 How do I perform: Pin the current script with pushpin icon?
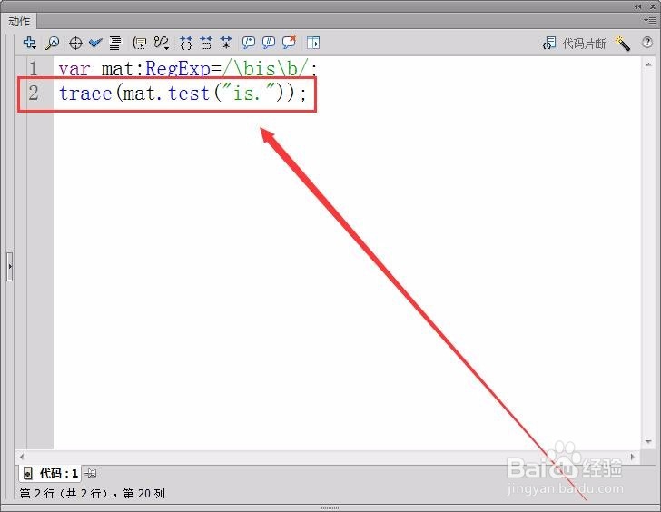[x=90, y=474]
